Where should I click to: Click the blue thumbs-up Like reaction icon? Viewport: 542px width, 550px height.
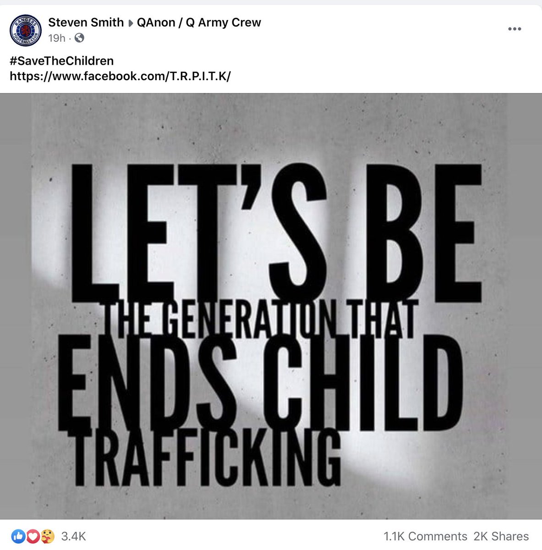(19, 535)
